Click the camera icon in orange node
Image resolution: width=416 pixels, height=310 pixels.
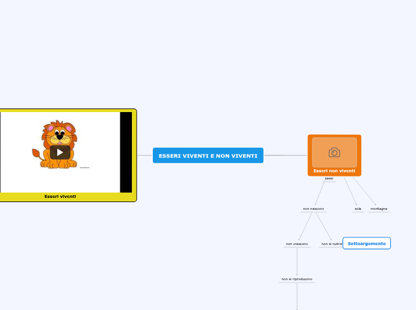point(334,153)
